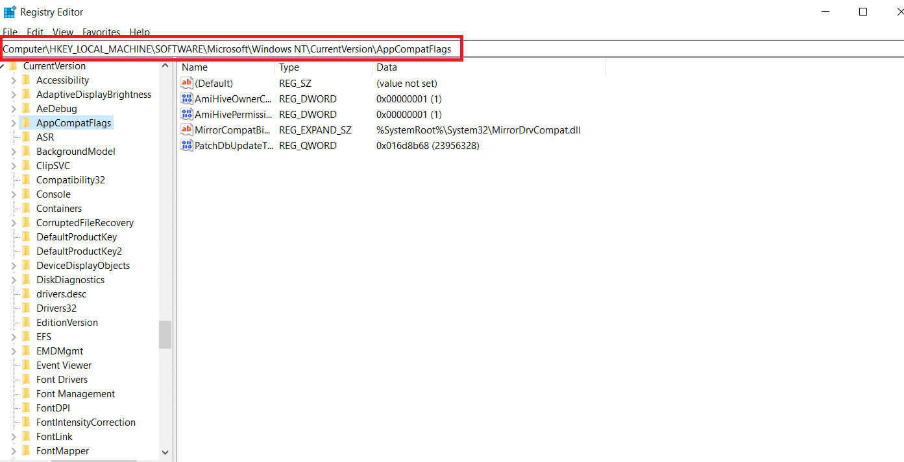The height and width of the screenshot is (462, 904).
Task: Click the Font Drivers folder icon
Action: [x=26, y=379]
